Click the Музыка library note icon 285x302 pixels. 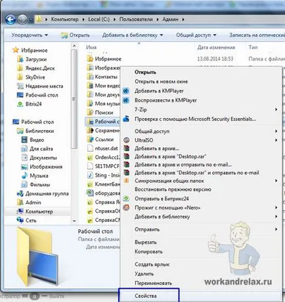(x=24, y=175)
